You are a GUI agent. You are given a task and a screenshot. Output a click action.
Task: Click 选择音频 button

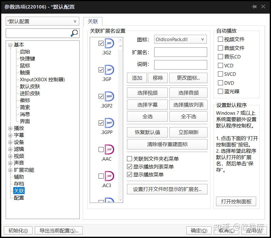point(188,93)
